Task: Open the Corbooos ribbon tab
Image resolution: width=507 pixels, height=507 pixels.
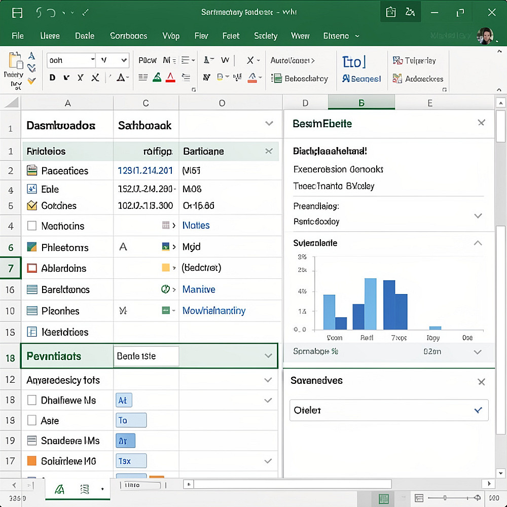Action: 129,35
